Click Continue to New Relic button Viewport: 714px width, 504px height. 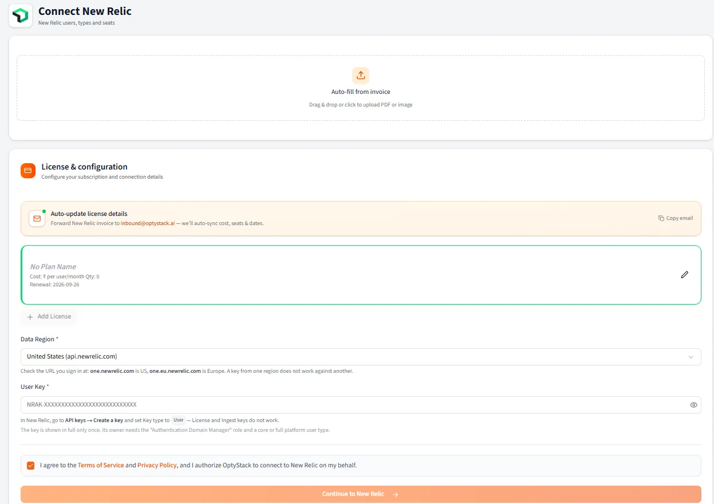tap(361, 494)
